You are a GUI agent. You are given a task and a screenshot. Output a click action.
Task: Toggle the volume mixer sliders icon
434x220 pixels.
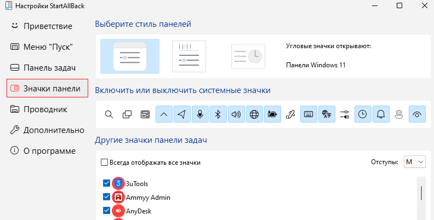click(345, 114)
